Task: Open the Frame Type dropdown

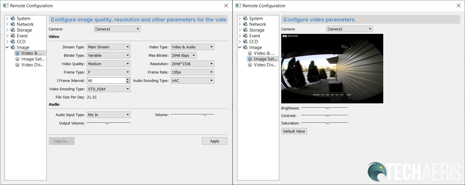Action: pos(109,72)
